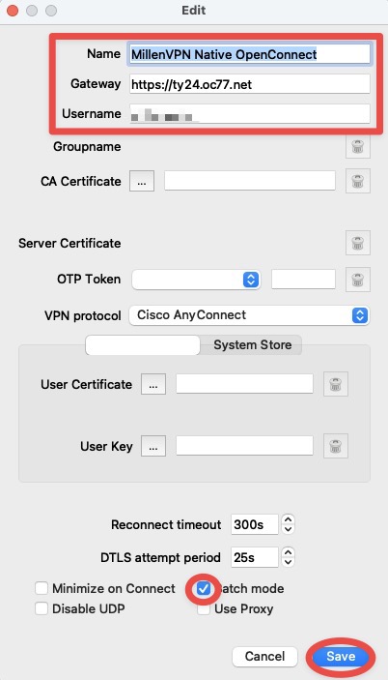Click the trash icon next to OTP Token
This screenshot has width=388, height=680.
tap(357, 280)
